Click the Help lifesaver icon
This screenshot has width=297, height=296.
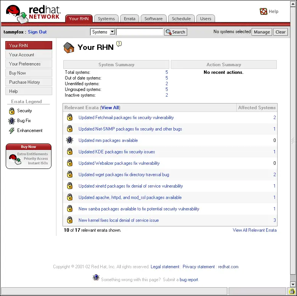pos(263,11)
